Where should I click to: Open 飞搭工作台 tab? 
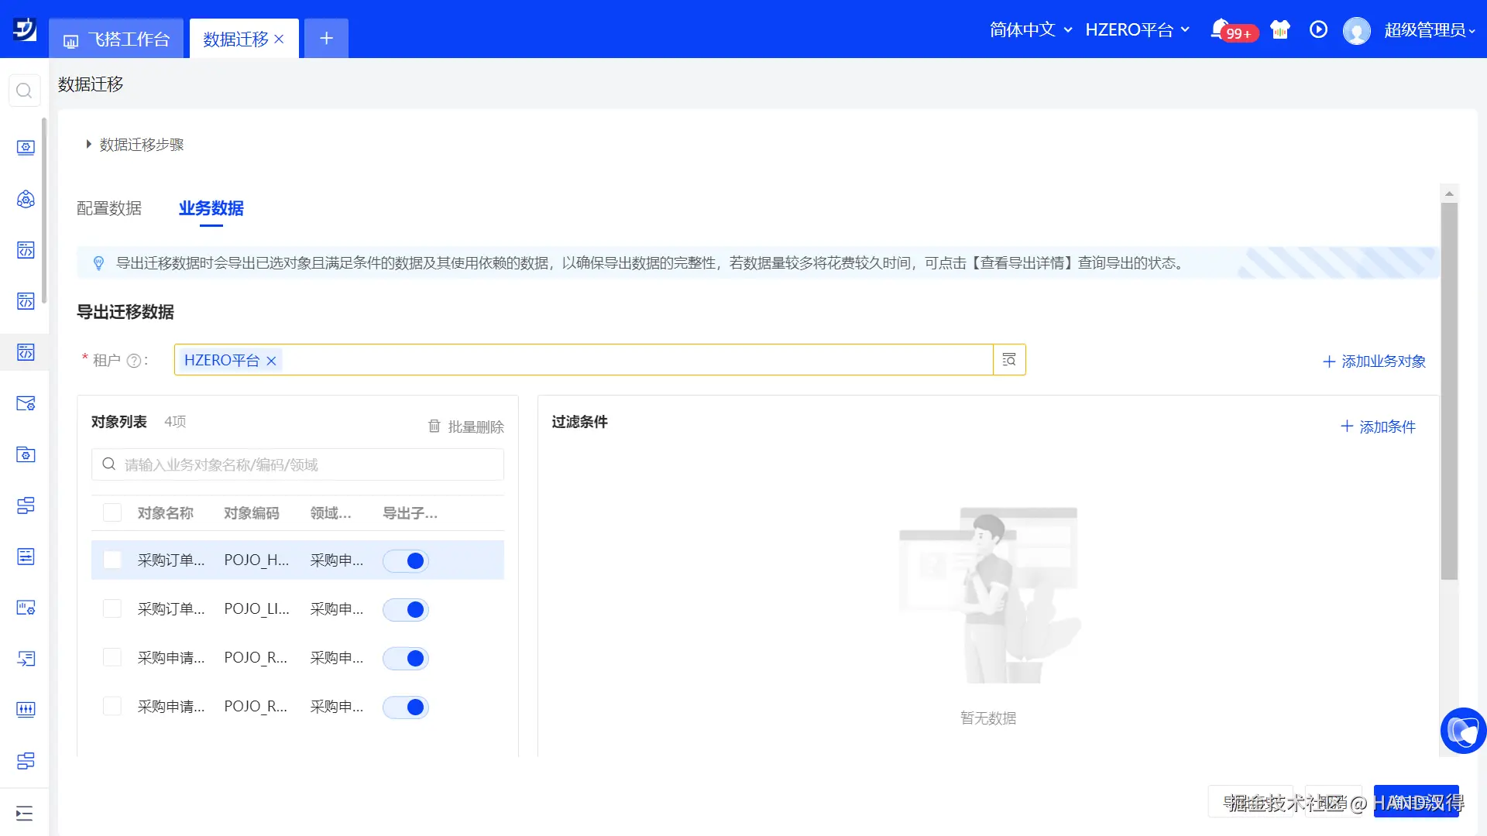[117, 39]
